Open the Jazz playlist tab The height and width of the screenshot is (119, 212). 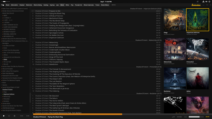point(57,5)
